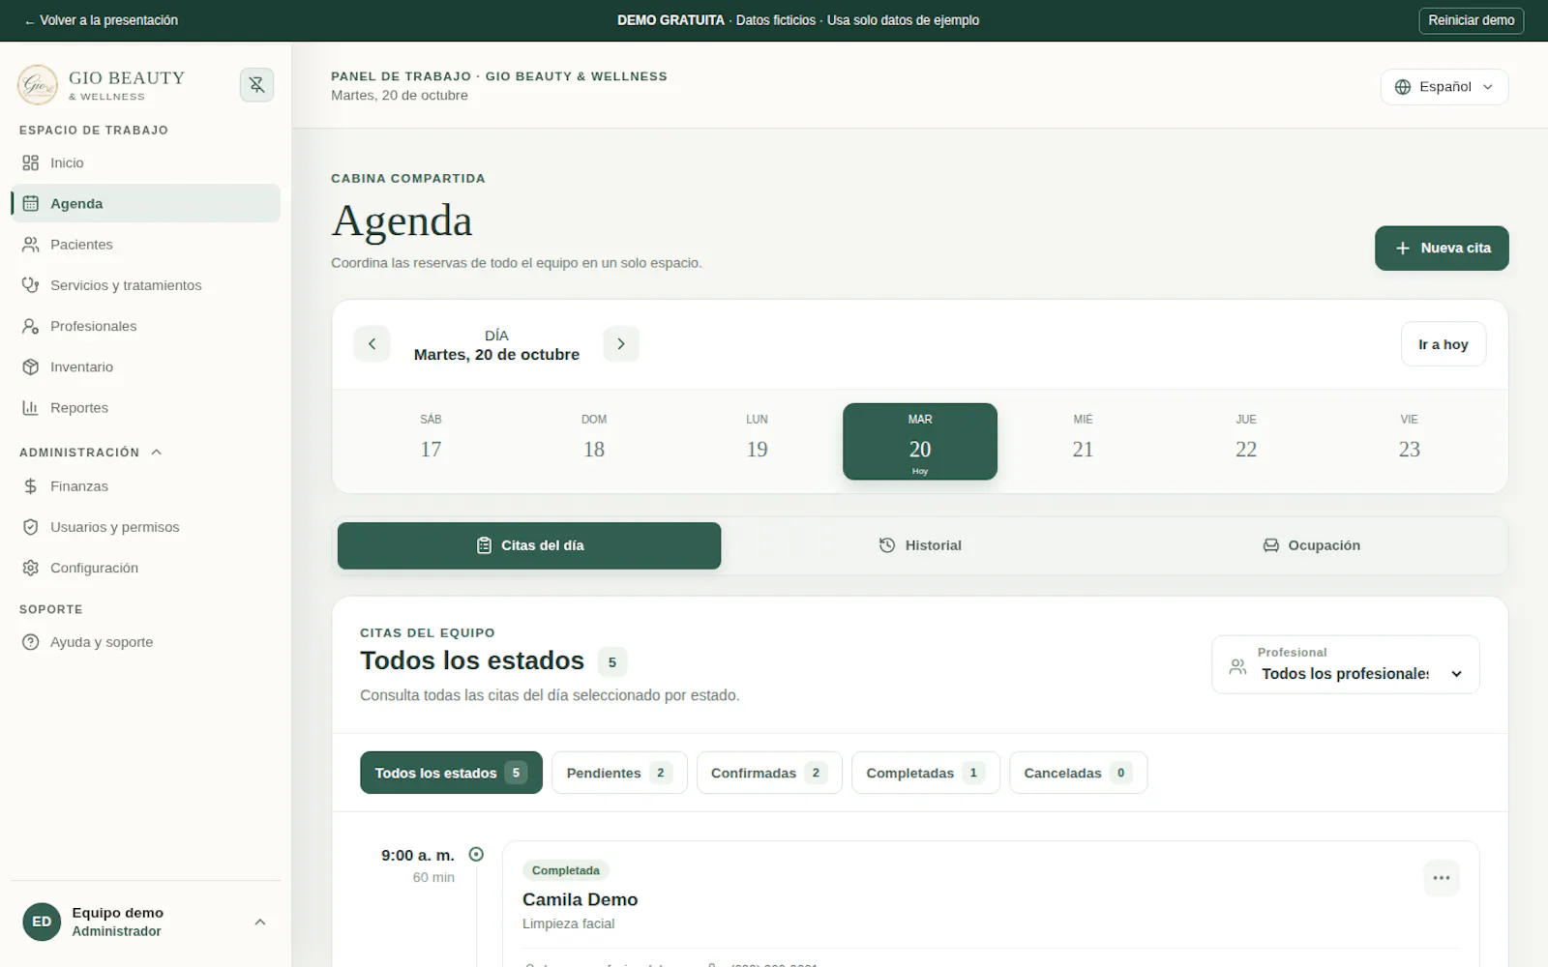
Task: Open Configuración settings
Action: pyautogui.click(x=145, y=568)
